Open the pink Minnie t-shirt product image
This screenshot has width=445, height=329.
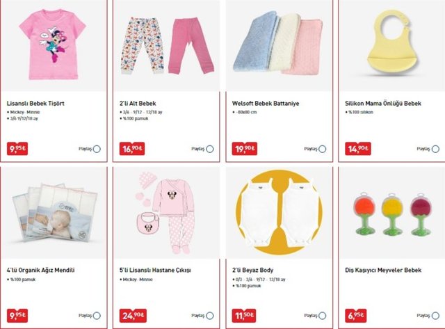[x=53, y=45]
